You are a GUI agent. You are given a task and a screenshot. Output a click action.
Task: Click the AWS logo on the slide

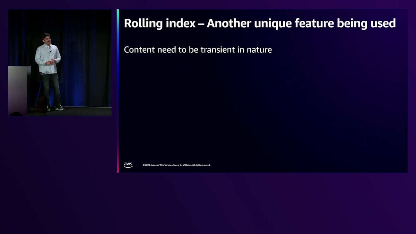128,165
